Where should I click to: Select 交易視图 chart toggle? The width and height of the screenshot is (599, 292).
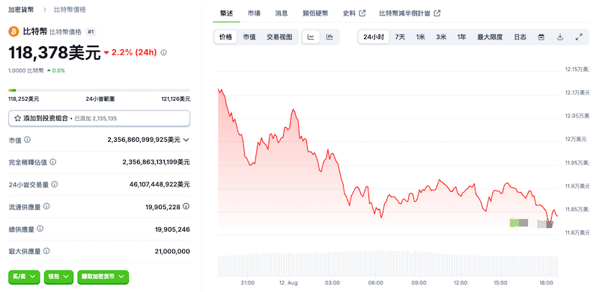coord(279,37)
